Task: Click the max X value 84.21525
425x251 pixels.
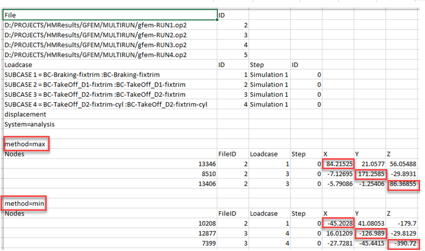Action: click(x=338, y=164)
